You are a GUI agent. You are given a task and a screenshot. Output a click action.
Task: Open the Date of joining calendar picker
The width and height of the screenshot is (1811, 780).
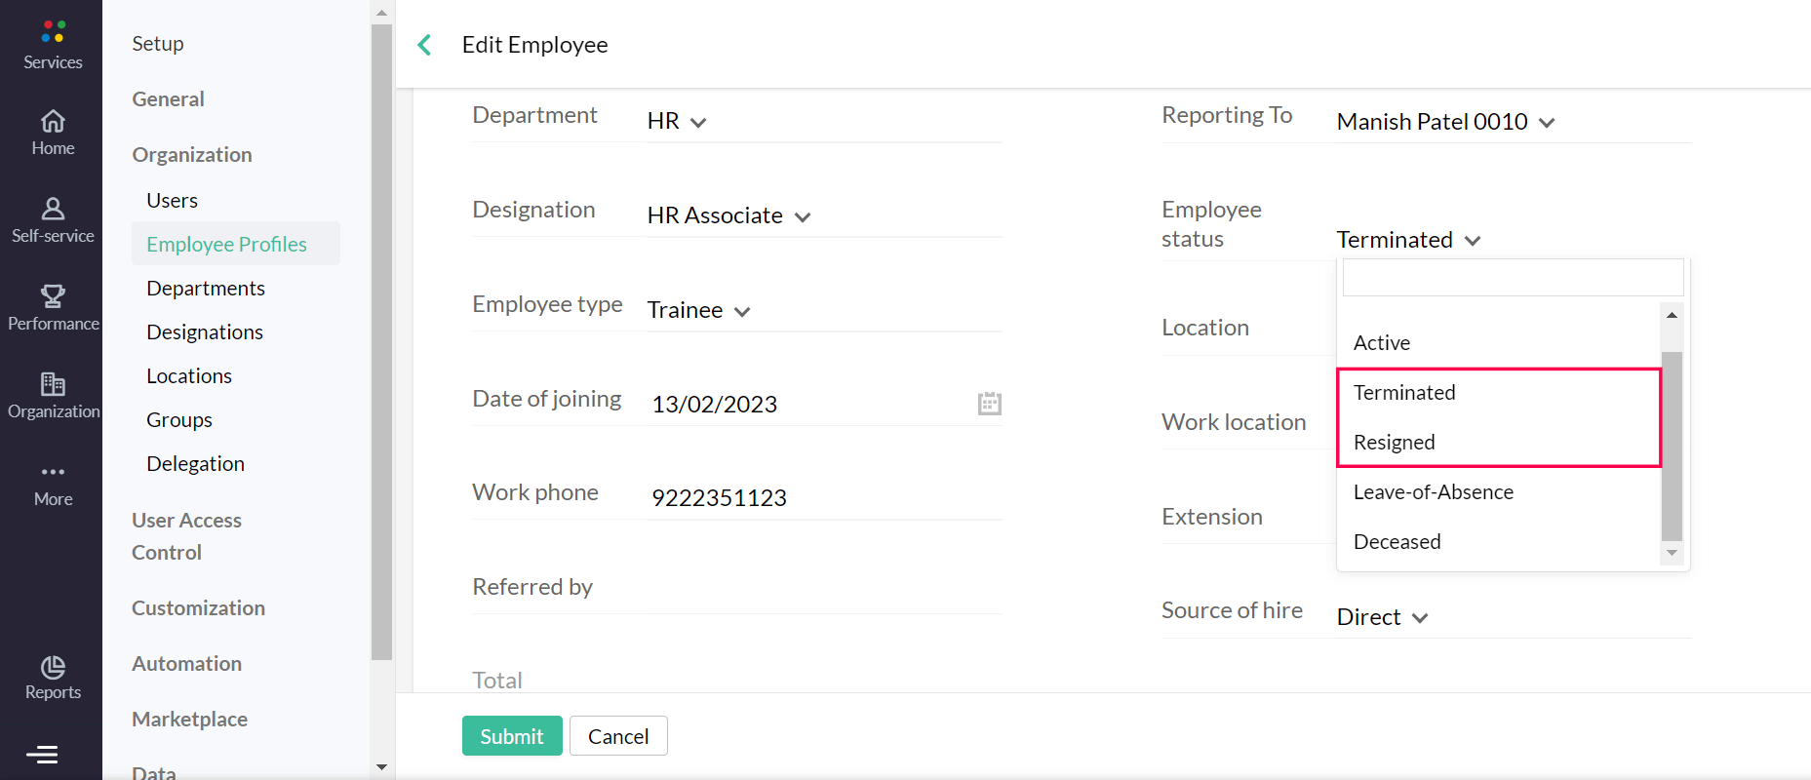989,404
